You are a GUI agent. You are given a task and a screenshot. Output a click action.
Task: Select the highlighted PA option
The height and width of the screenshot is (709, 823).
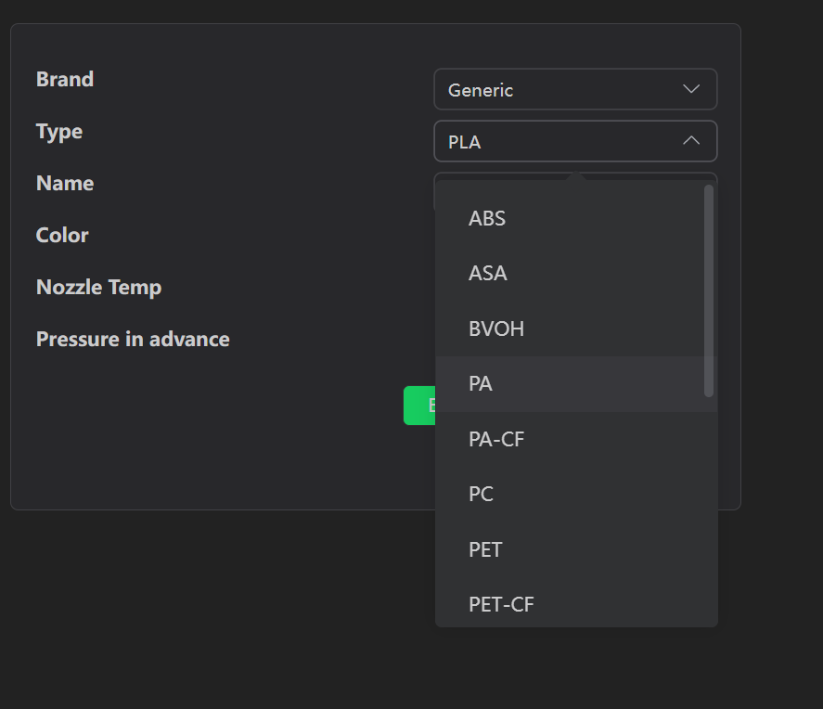(481, 384)
